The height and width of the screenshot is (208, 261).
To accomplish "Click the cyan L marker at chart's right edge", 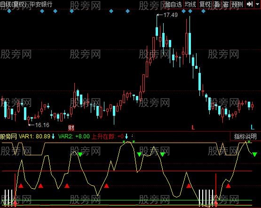I will [253, 128].
